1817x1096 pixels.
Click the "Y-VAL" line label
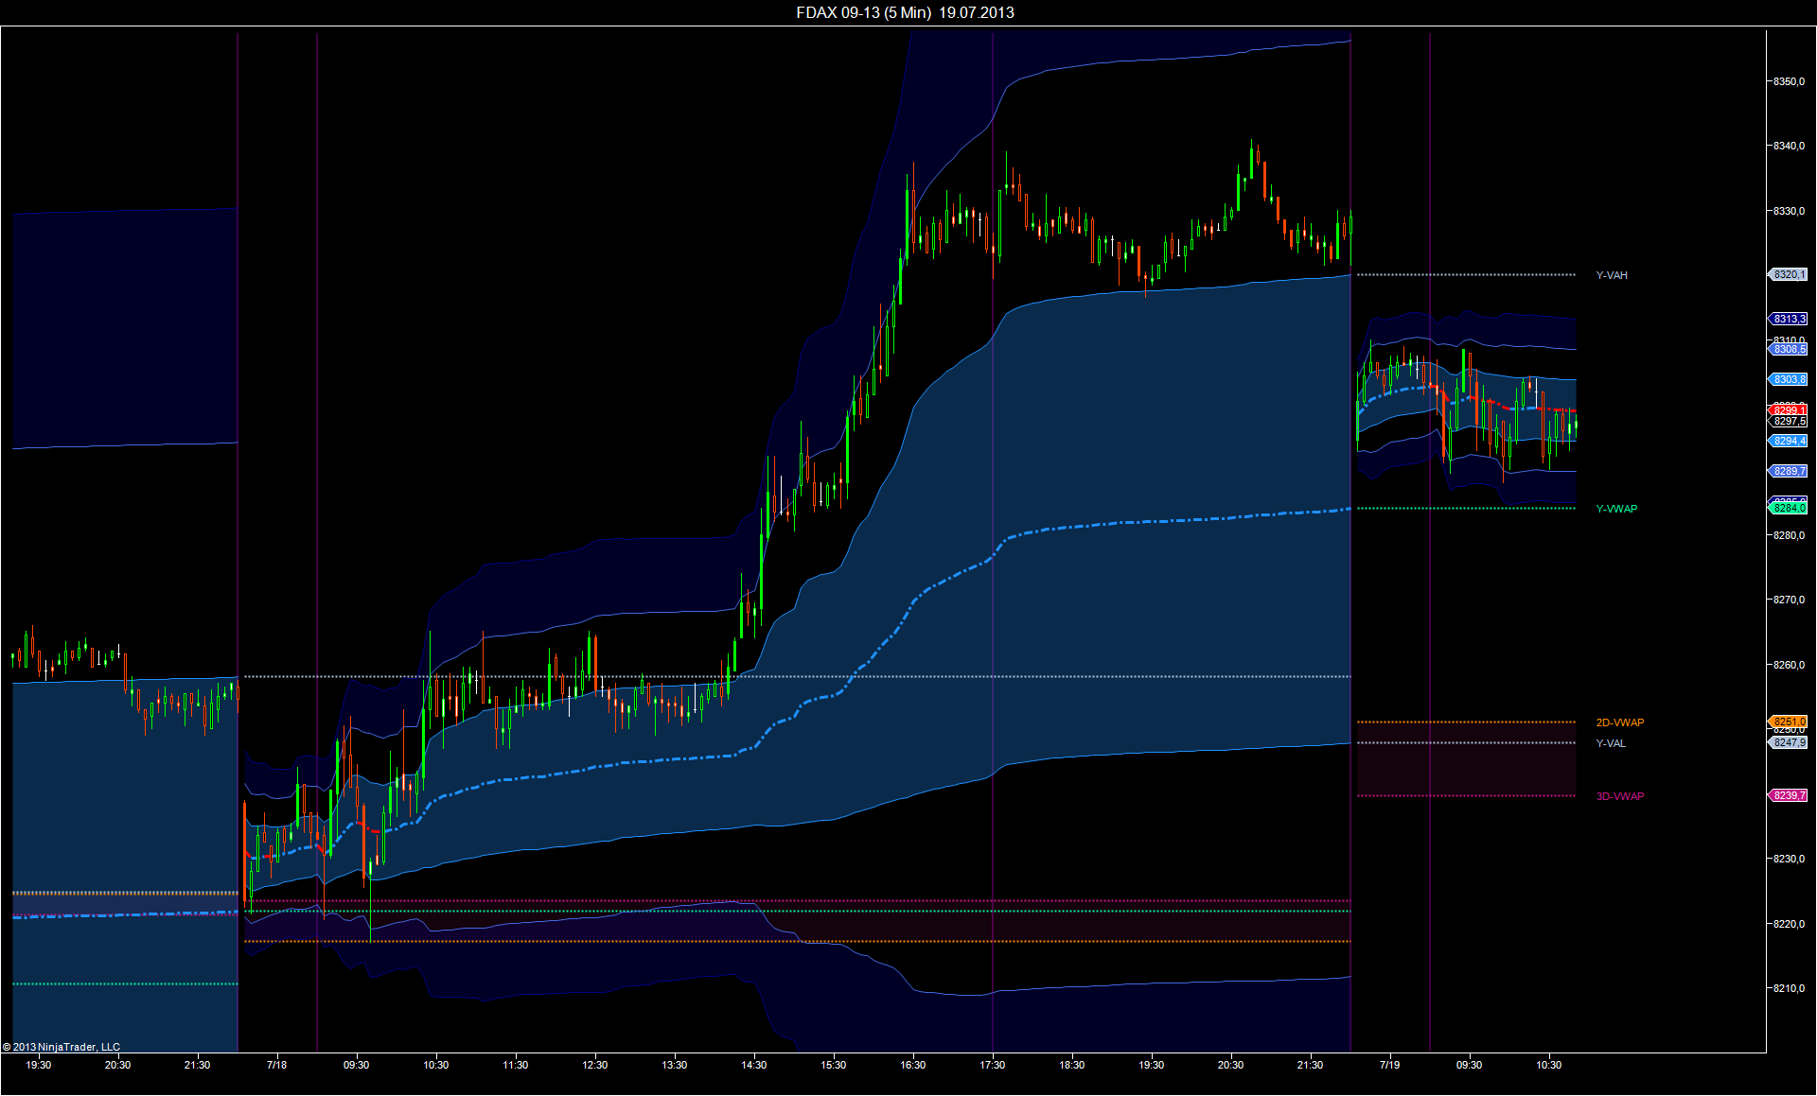(x=1611, y=743)
